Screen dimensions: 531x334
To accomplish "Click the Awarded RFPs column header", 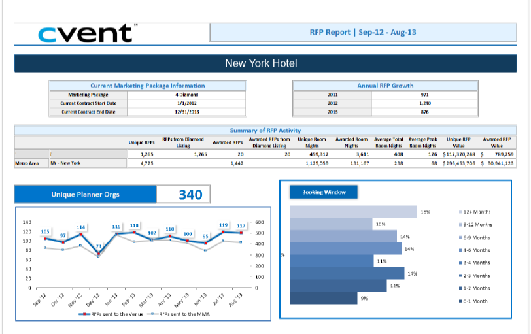I will pos(228,142).
